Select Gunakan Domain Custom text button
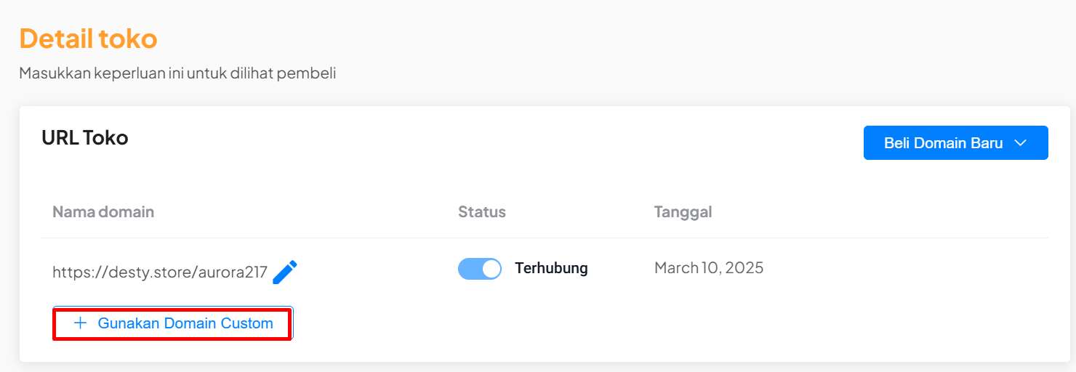 click(x=172, y=323)
